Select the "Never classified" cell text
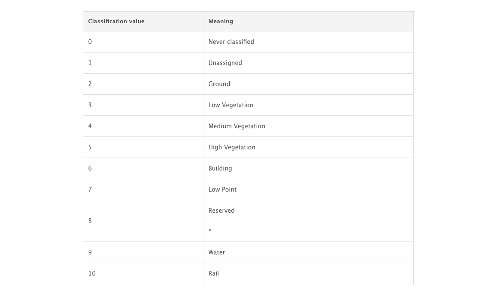The width and height of the screenshot is (480, 285). [x=231, y=42]
